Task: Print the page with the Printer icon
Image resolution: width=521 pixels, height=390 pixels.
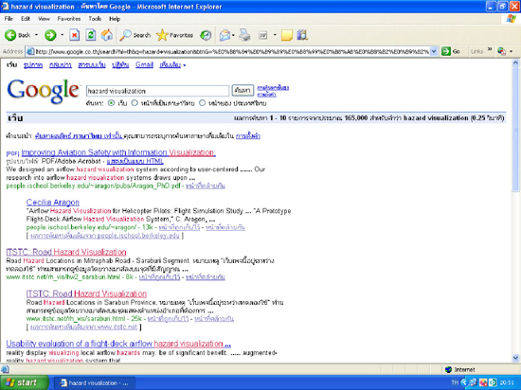Action: click(x=245, y=35)
